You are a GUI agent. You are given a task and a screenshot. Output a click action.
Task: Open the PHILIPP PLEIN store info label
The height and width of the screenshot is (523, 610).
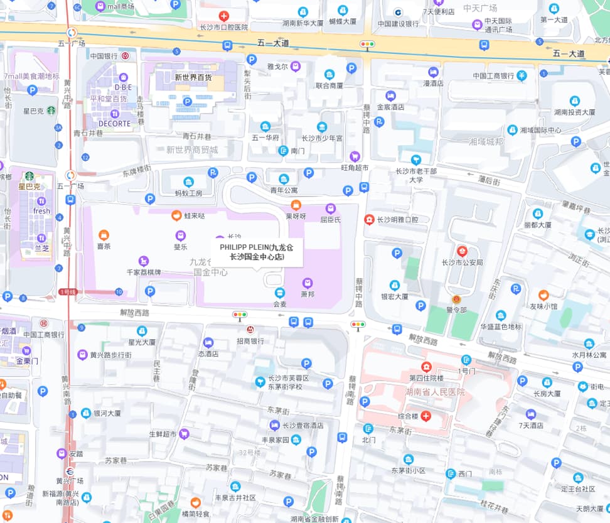(257, 252)
